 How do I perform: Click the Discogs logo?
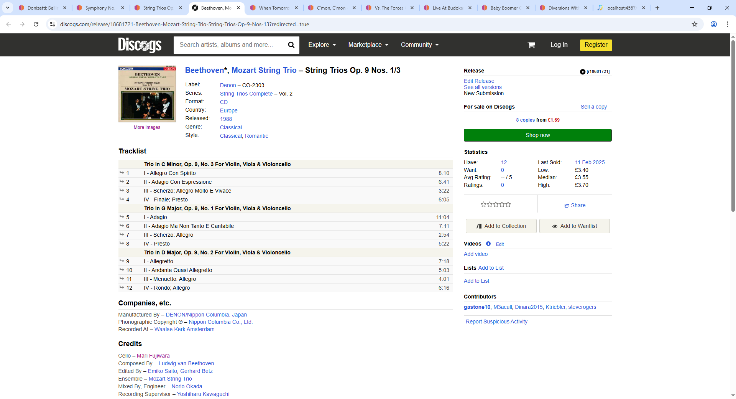pyautogui.click(x=140, y=45)
